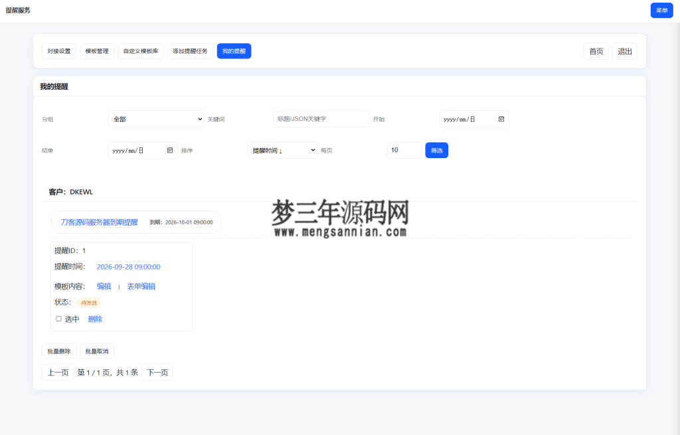Switch to the 模板管理 tab

click(98, 50)
